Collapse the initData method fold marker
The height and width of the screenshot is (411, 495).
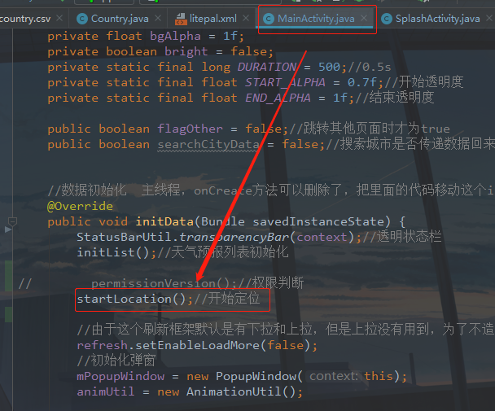point(12,222)
